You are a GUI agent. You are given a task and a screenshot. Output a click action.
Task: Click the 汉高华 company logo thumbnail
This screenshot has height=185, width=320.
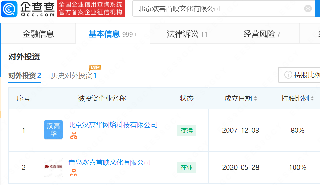[54, 130]
